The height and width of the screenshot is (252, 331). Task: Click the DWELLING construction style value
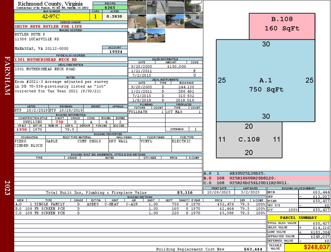33,122
